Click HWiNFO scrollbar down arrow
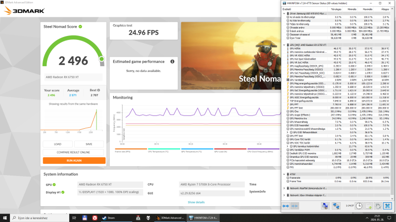Screen dimensions: 396x222 [392, 199]
